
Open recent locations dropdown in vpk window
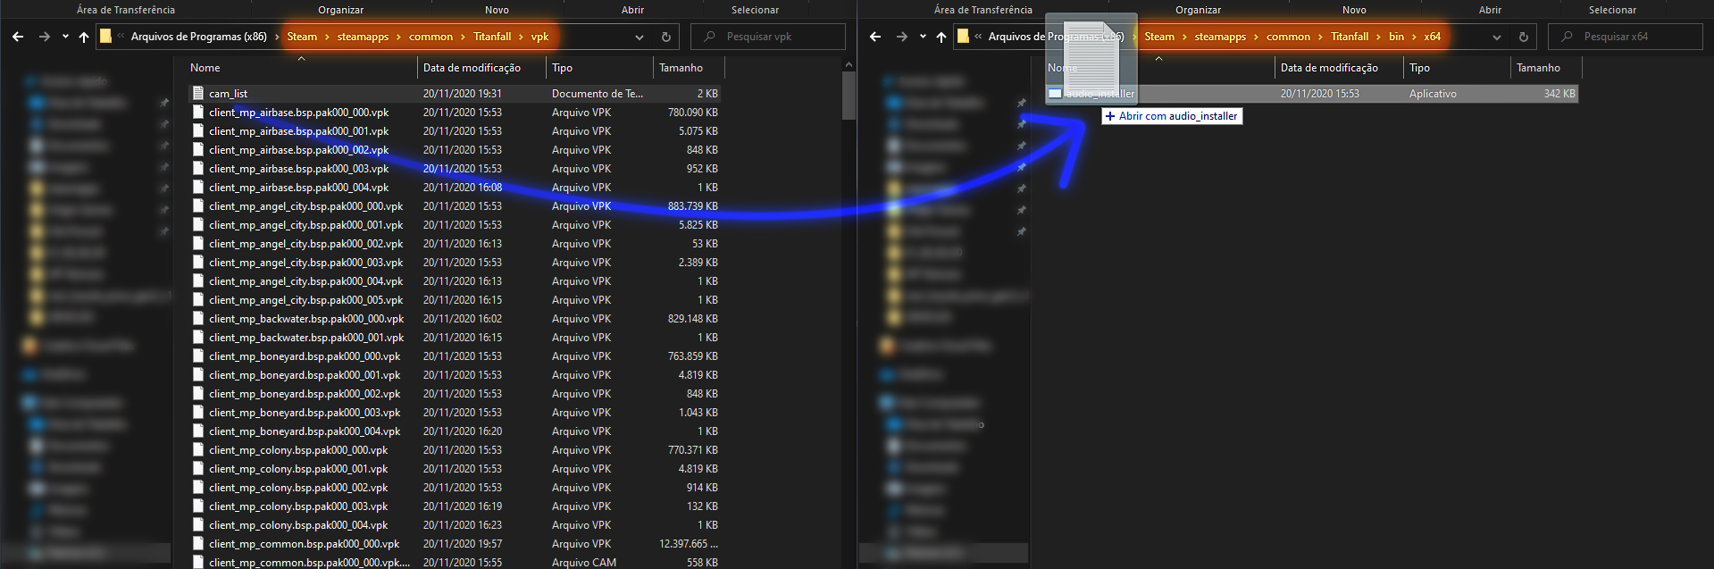65,37
